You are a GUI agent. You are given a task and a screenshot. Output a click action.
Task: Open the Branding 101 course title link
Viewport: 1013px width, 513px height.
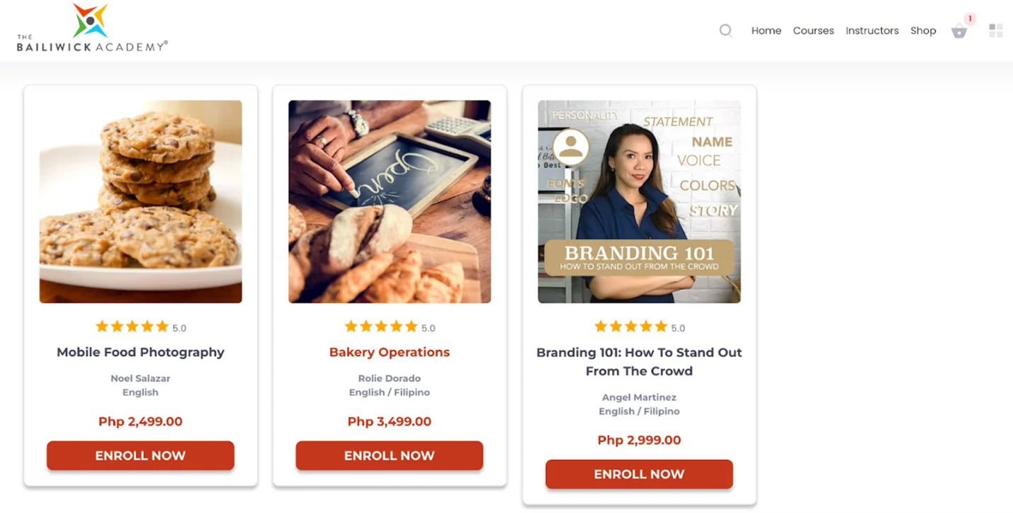(639, 361)
